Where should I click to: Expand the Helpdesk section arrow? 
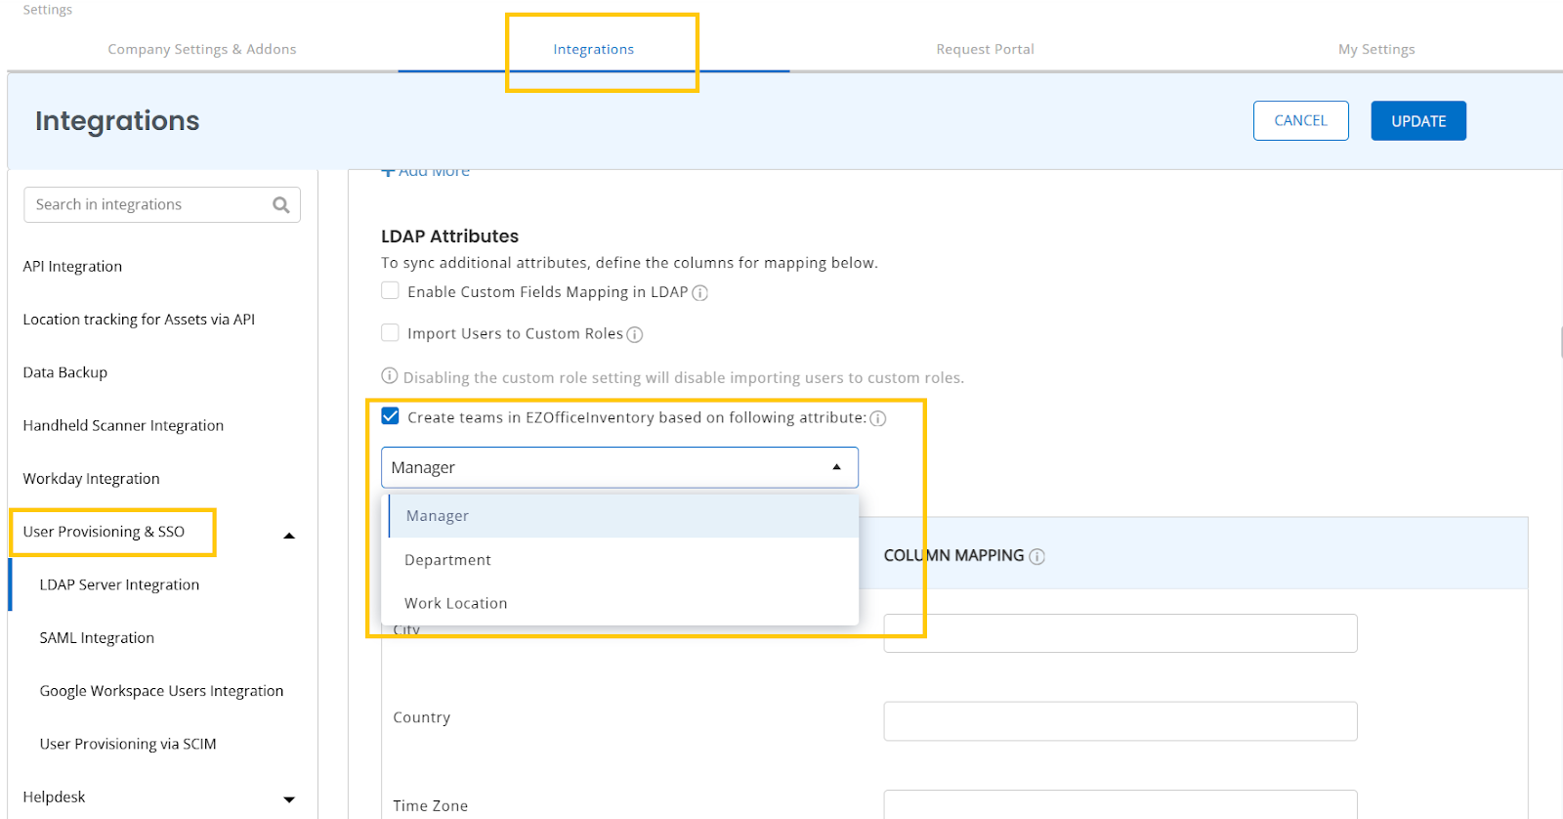pyautogui.click(x=289, y=799)
